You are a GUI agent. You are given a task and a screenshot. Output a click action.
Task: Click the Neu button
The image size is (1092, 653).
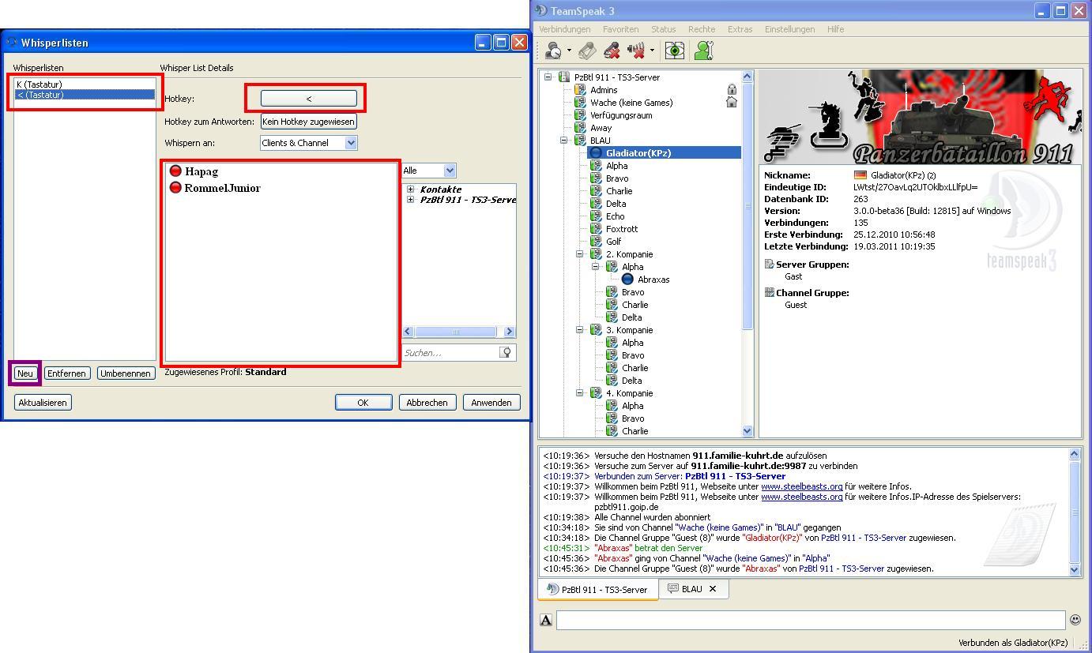point(25,373)
